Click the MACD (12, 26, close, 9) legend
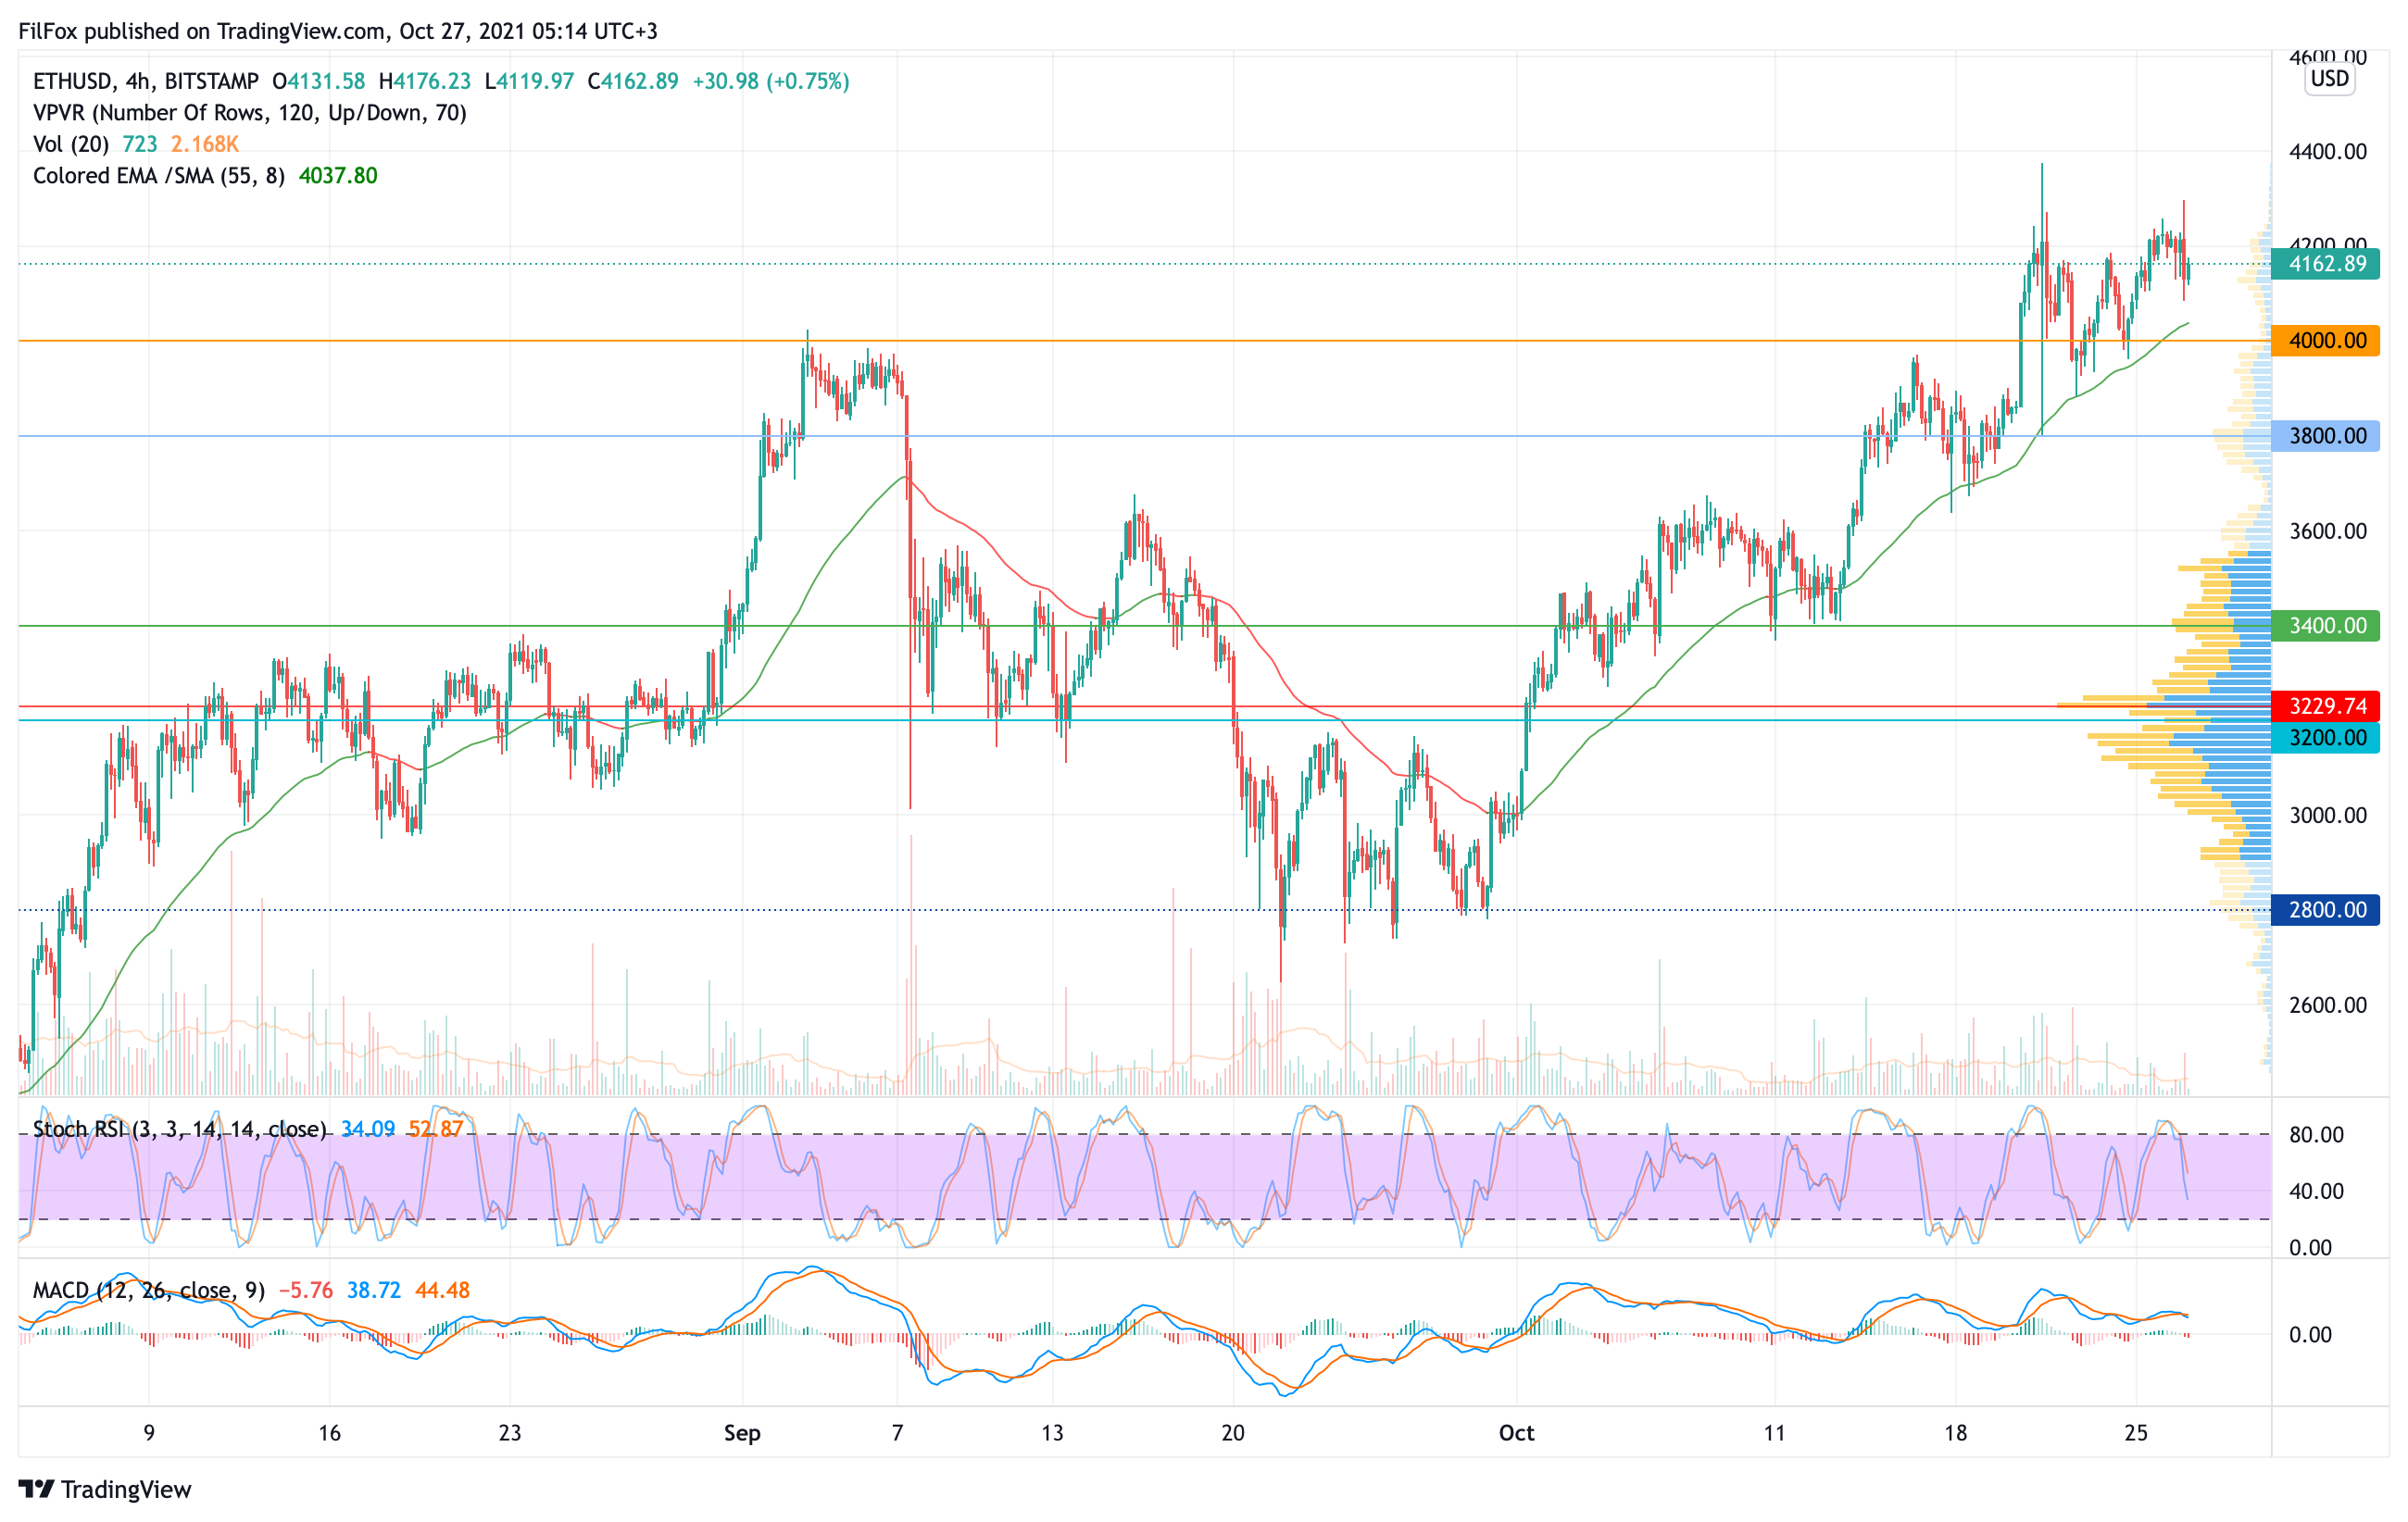Image resolution: width=2408 pixels, height=1522 pixels. tap(148, 1291)
